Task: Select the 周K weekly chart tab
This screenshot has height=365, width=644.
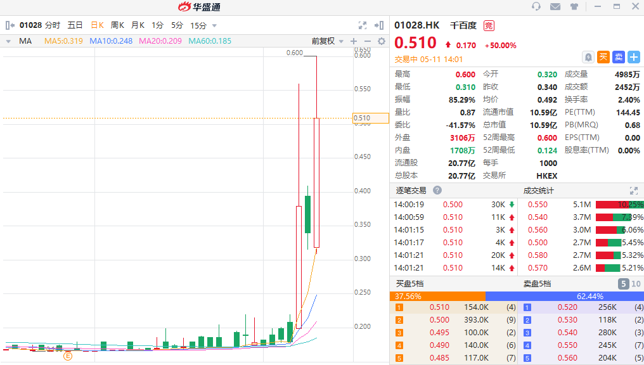Action: tap(117, 25)
